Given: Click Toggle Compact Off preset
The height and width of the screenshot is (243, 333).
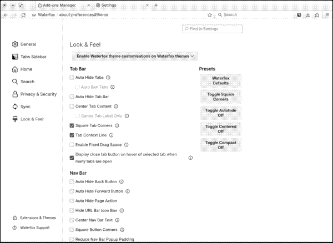Looking at the screenshot, I should (x=220, y=145).
